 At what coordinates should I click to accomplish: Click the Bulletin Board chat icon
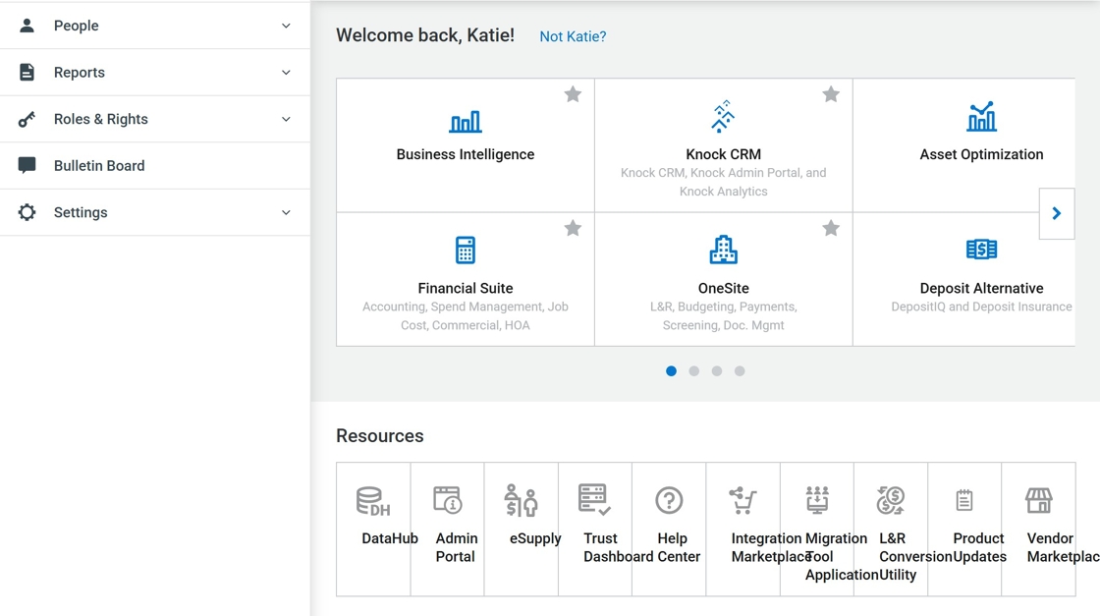(x=27, y=166)
